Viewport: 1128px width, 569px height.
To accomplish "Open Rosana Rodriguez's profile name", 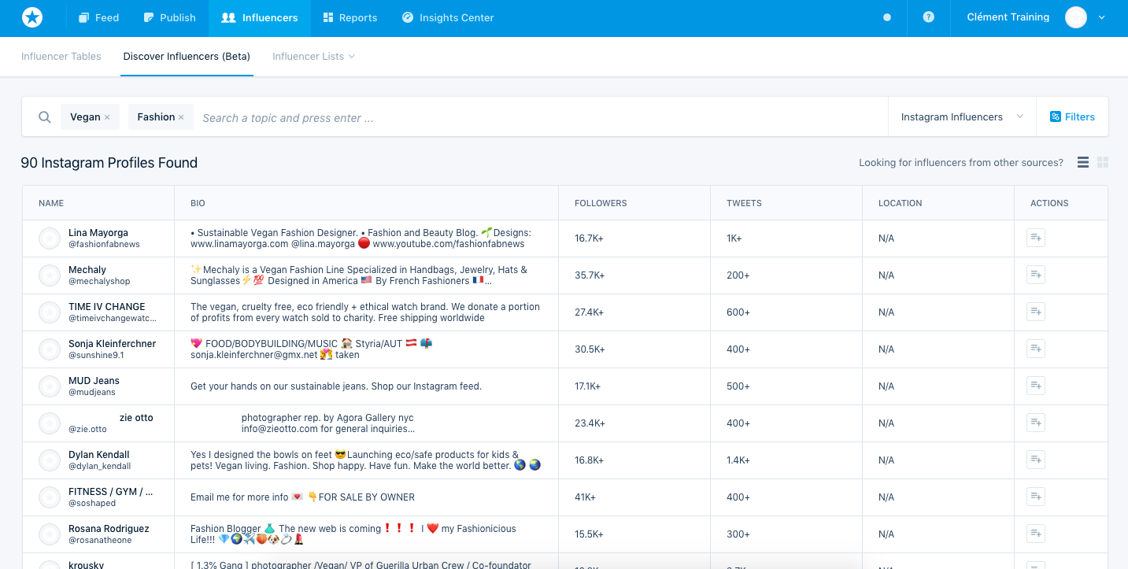I will pos(109,529).
